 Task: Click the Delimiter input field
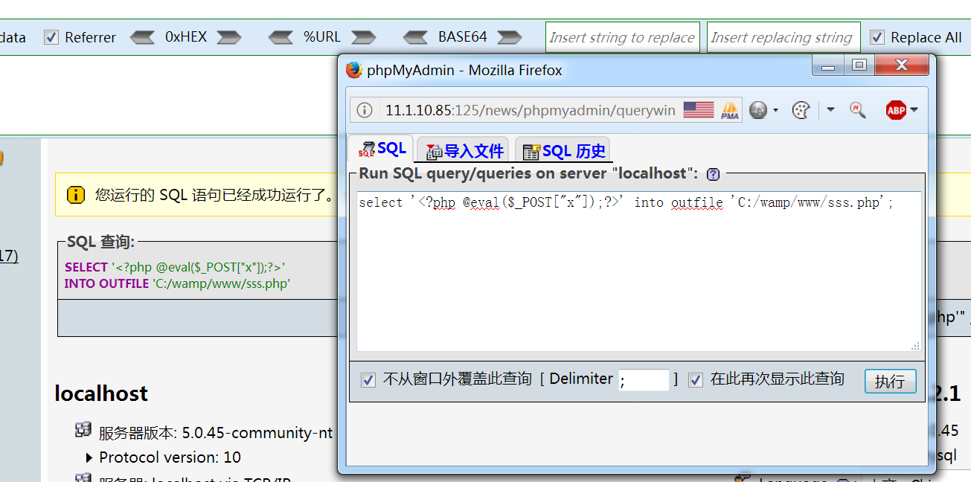coord(644,380)
